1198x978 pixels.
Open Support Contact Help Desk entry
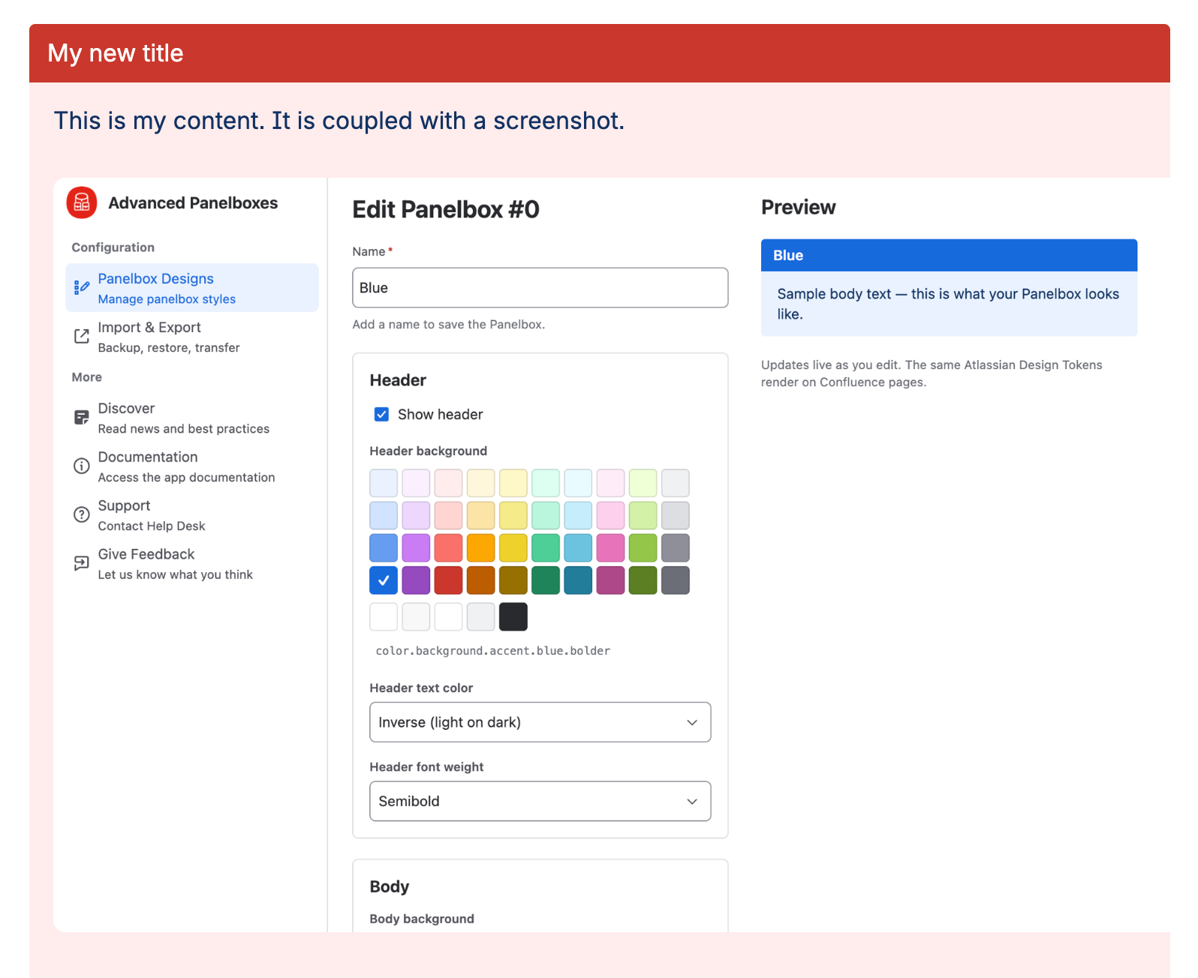coord(192,515)
